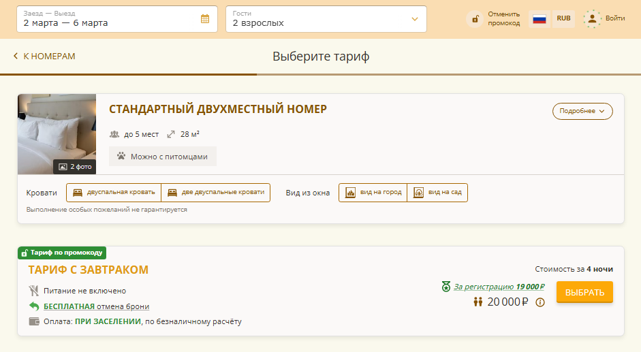
Task: Click the ТАРИФ С ЗАВТРАКОМ title
Action: [x=89, y=270]
